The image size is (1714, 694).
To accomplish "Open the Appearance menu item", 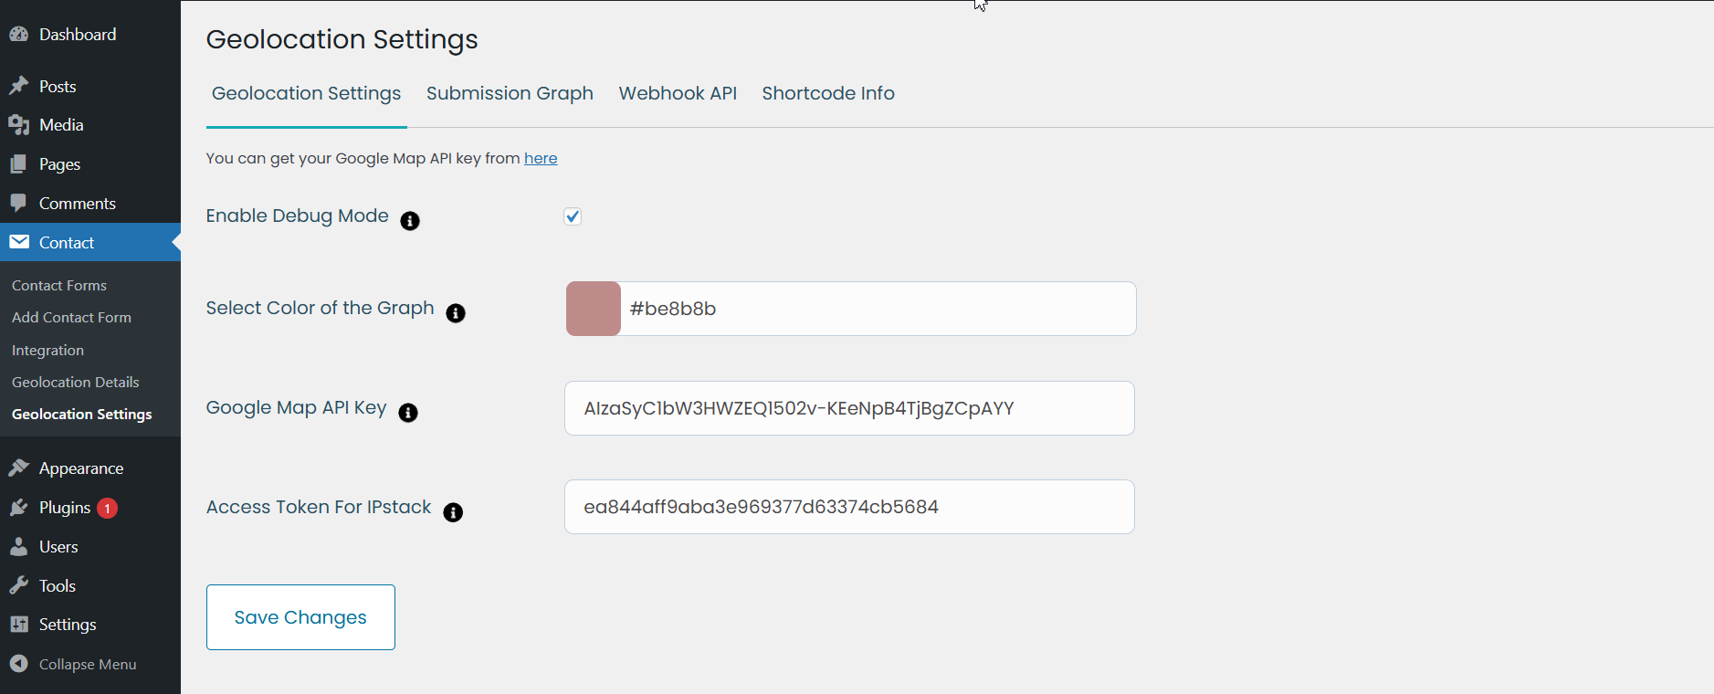I will click(x=90, y=468).
